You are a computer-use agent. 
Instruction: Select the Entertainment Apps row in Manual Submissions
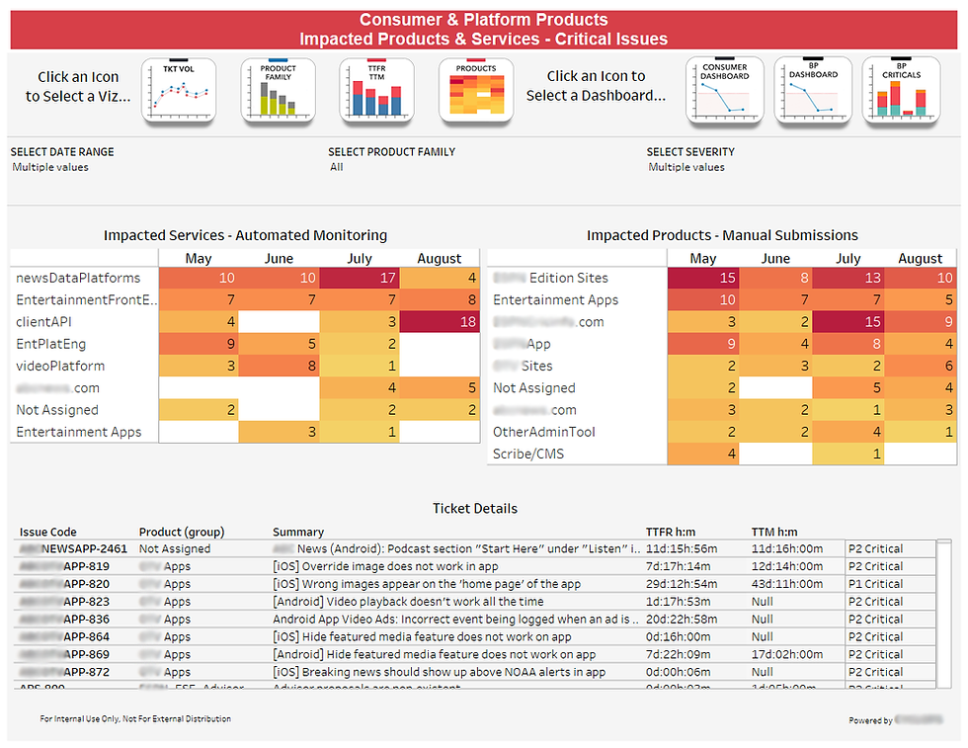554,299
